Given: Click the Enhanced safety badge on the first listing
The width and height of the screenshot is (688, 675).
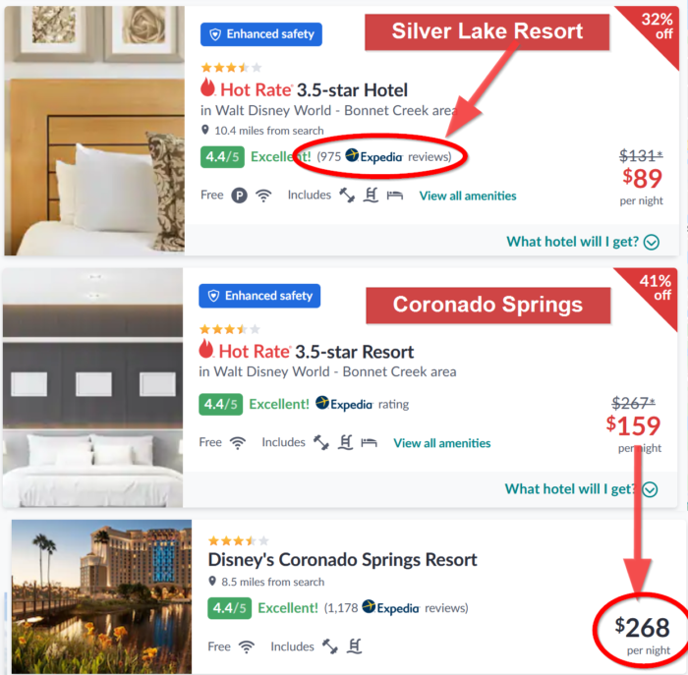Looking at the screenshot, I should (x=261, y=34).
